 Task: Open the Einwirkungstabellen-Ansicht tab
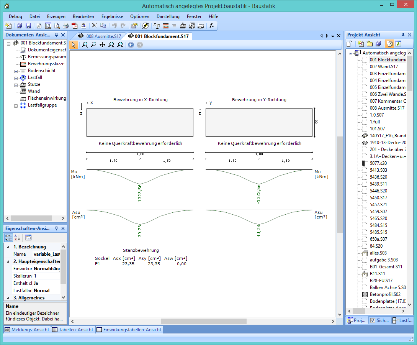coord(129,330)
